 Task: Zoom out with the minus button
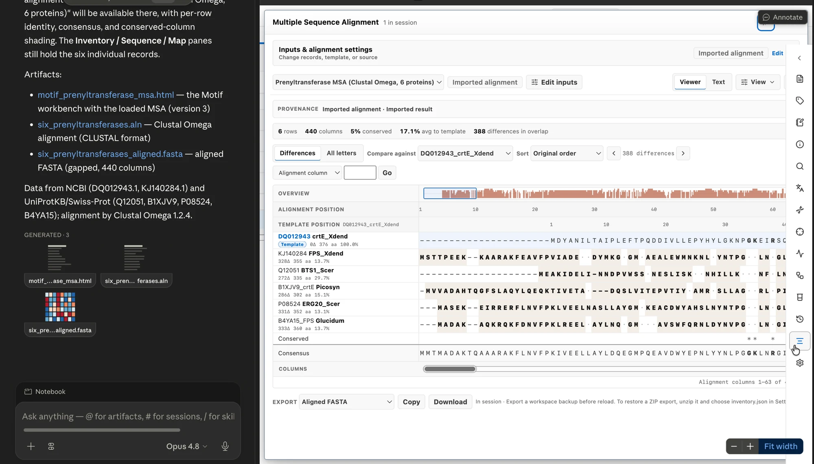(x=734, y=447)
